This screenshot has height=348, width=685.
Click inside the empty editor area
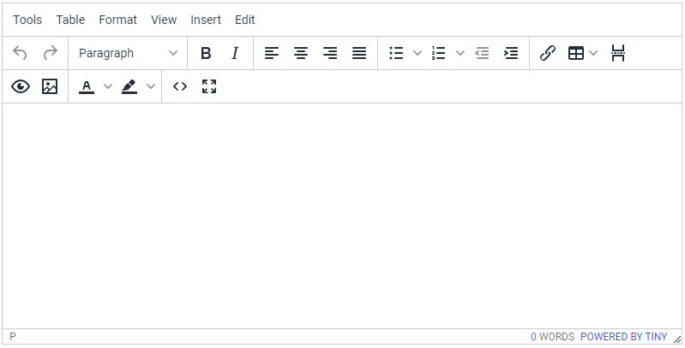pyautogui.click(x=342, y=215)
